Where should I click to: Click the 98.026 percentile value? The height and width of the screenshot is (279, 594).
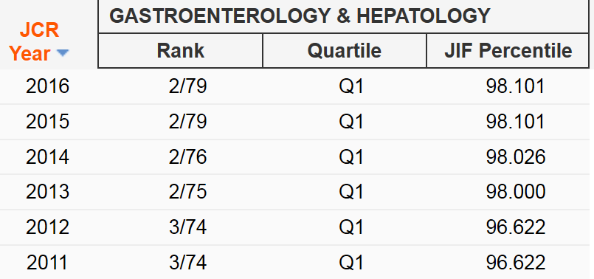tap(516, 157)
